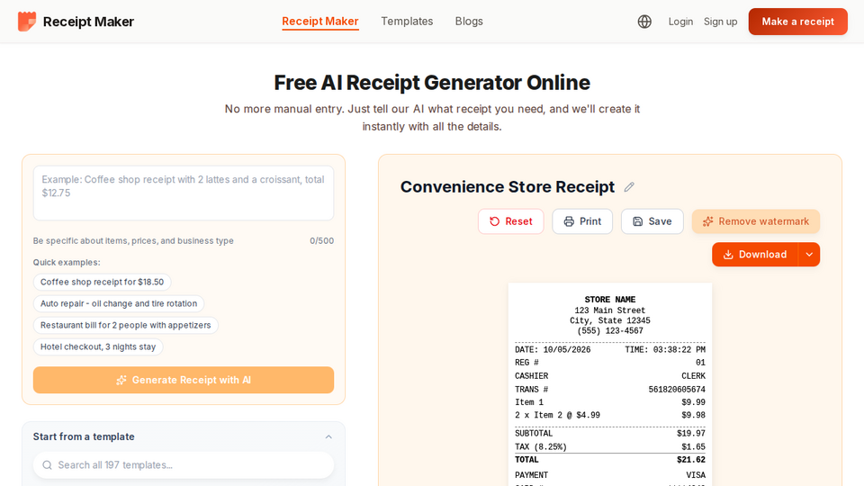Focus the AI receipt description text area

[x=184, y=193]
